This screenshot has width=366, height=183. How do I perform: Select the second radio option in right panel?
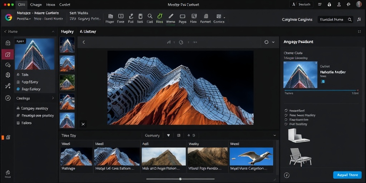tap(286, 115)
